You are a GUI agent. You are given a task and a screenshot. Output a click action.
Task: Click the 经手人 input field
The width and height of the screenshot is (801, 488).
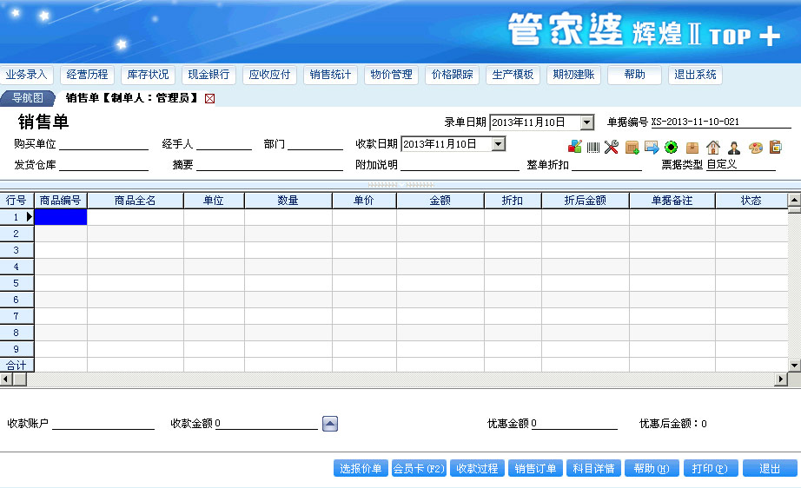(x=224, y=144)
